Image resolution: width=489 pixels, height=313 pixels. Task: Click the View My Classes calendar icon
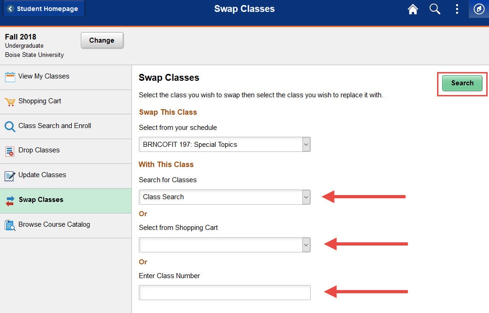click(10, 77)
